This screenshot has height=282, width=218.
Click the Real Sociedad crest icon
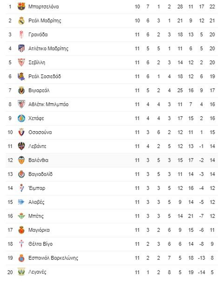tap(22, 76)
